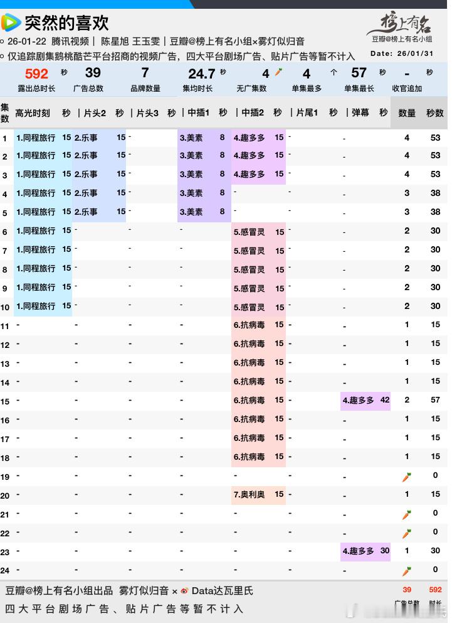Click the 高光时刻 column header
The width and height of the screenshot is (452, 623).
33,113
